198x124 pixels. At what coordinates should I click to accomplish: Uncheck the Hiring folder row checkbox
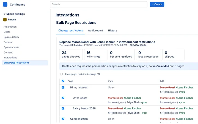63,87
